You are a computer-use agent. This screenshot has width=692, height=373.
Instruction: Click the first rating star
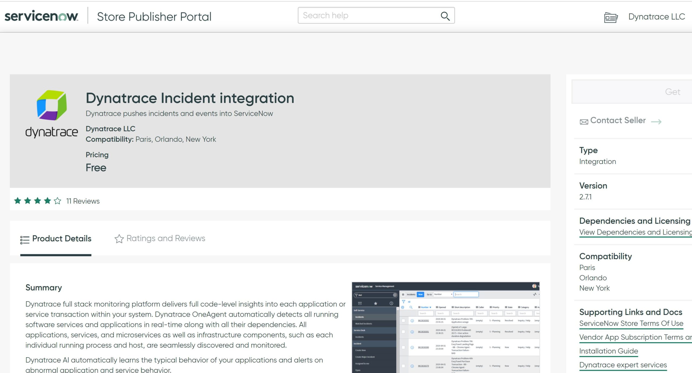[18, 201]
